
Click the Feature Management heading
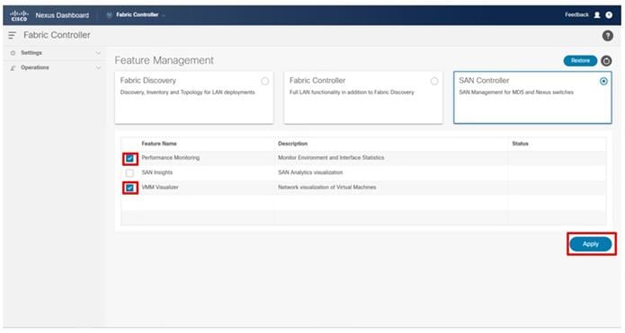165,60
